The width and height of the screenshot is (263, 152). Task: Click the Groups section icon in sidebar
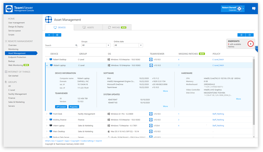pyautogui.click(x=6, y=82)
